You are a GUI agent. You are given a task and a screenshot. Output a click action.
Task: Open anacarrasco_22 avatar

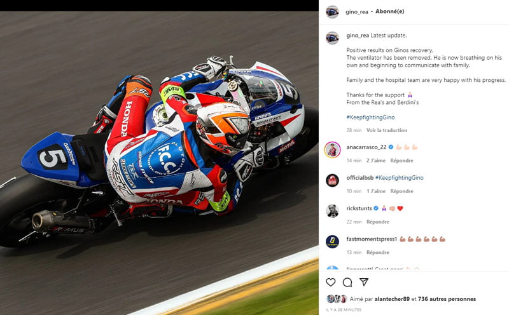click(332, 150)
